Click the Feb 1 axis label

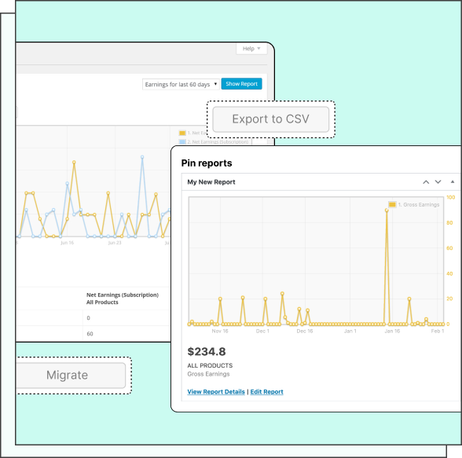tap(437, 331)
